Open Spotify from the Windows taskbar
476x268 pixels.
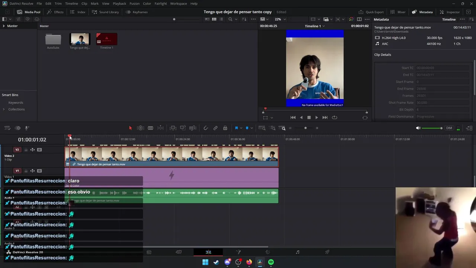(x=271, y=262)
